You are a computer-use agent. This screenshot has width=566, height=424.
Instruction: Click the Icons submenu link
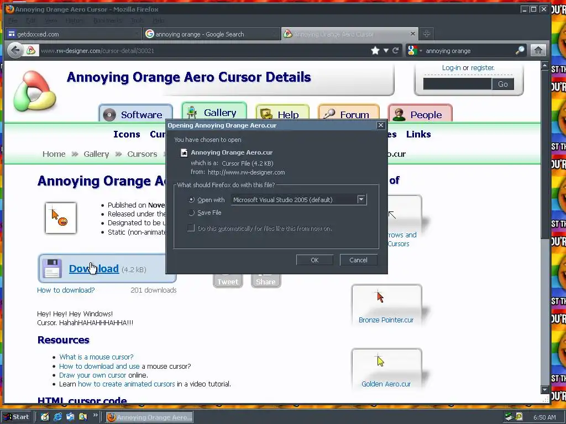[127, 134]
